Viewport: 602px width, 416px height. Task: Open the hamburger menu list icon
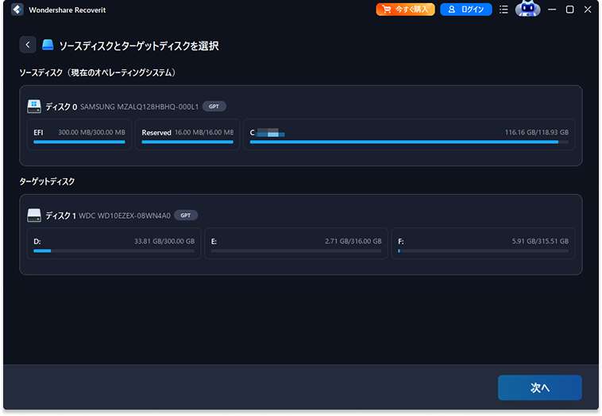504,10
